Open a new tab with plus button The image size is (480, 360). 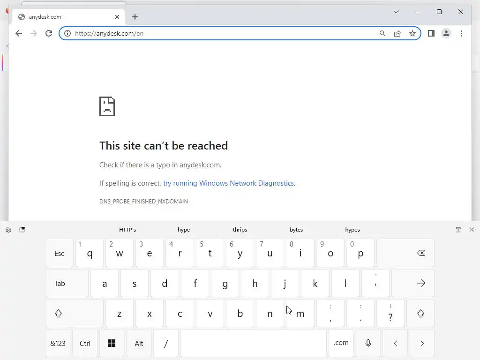135,17
